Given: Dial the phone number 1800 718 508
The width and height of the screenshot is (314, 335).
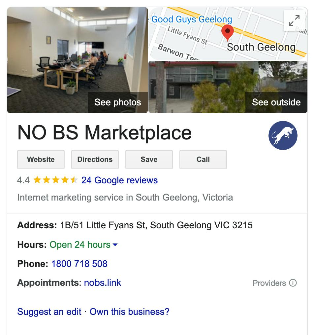Looking at the screenshot, I should coord(79,264).
